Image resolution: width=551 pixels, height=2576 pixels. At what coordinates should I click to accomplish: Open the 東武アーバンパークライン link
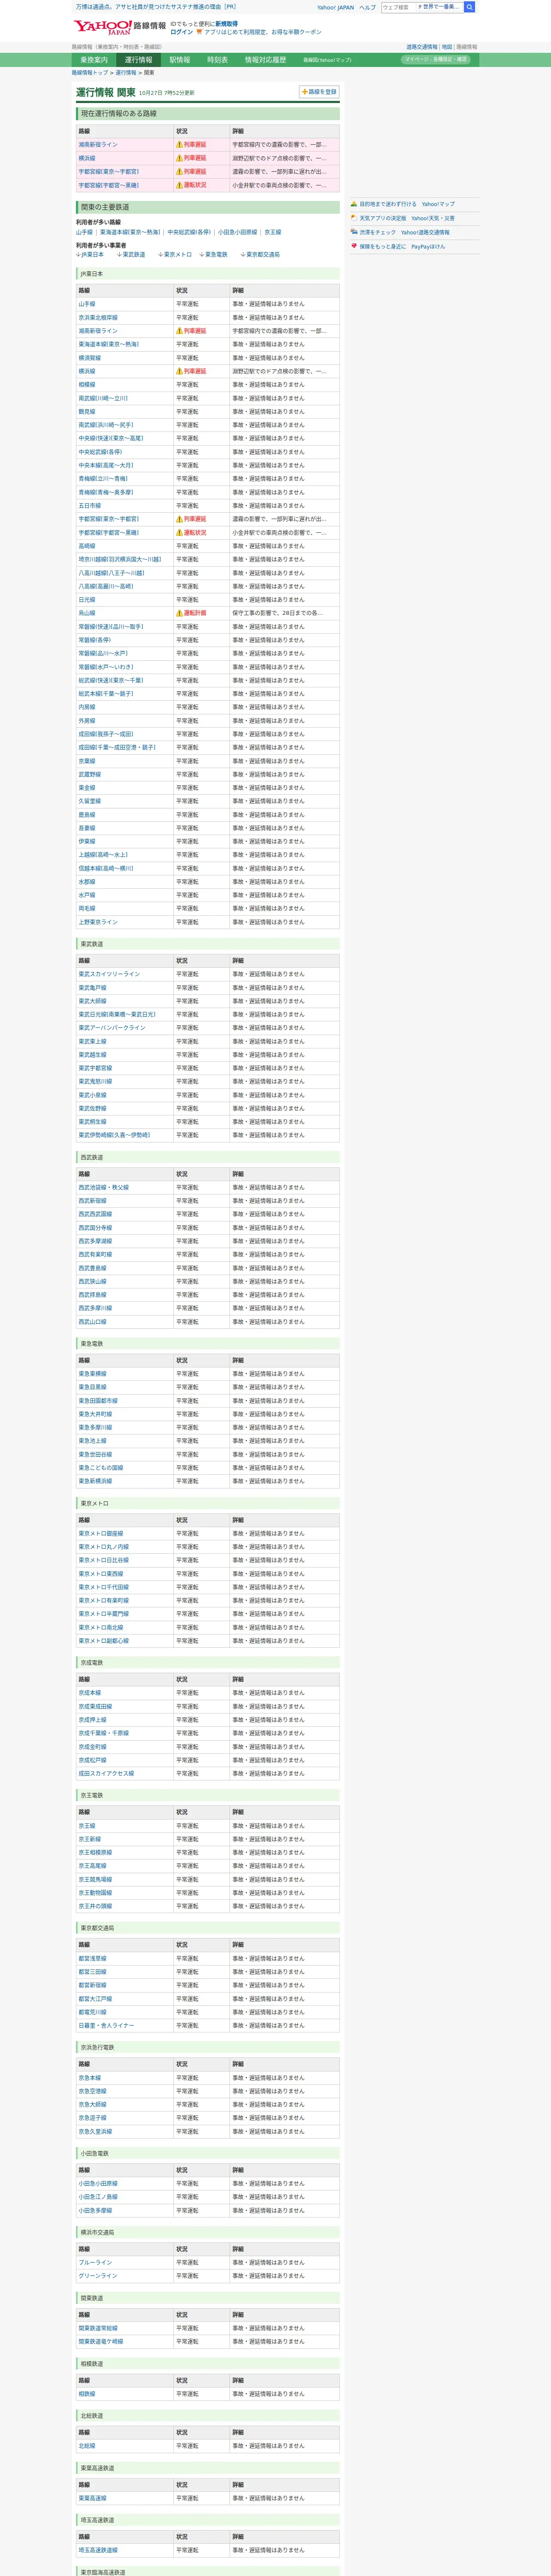(112, 1028)
